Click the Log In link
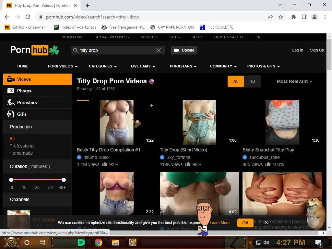This screenshot has height=249, width=332. point(298,50)
